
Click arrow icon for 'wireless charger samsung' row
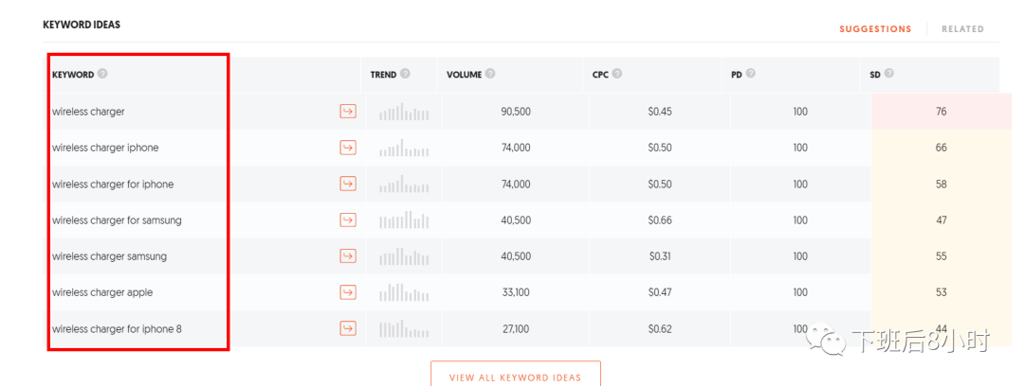tap(348, 256)
